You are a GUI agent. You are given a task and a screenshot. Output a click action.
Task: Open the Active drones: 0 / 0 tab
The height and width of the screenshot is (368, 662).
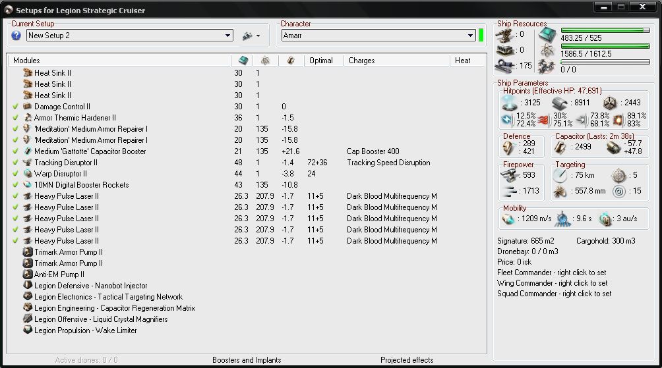click(86, 360)
